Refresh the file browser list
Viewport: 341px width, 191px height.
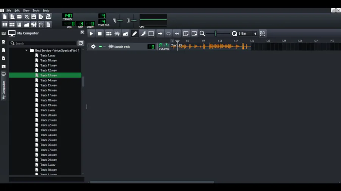pyautogui.click(x=81, y=43)
